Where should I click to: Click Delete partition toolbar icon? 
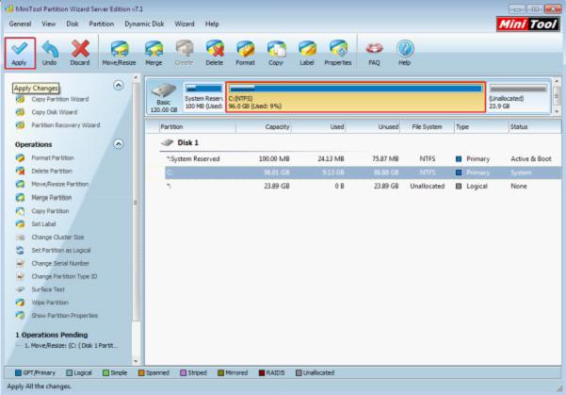point(215,53)
